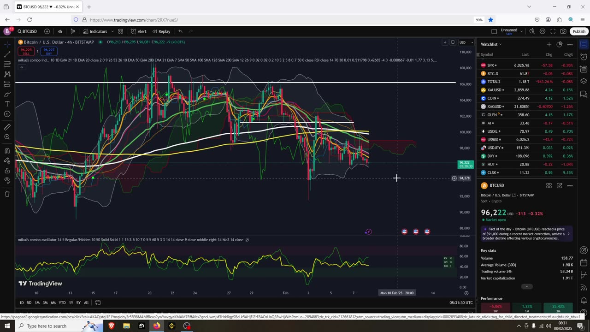This screenshot has width=590, height=332.
Task: Open Brave browser from the taskbar
Action: point(111,326)
